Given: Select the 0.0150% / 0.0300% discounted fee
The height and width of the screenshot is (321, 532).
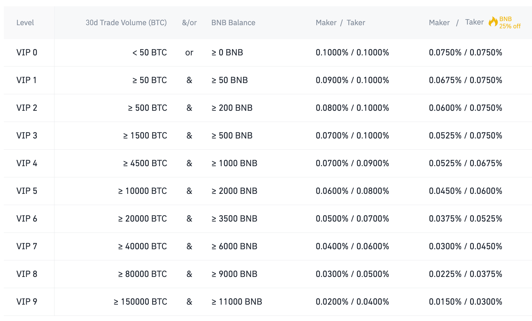Looking at the screenshot, I should (465, 302).
